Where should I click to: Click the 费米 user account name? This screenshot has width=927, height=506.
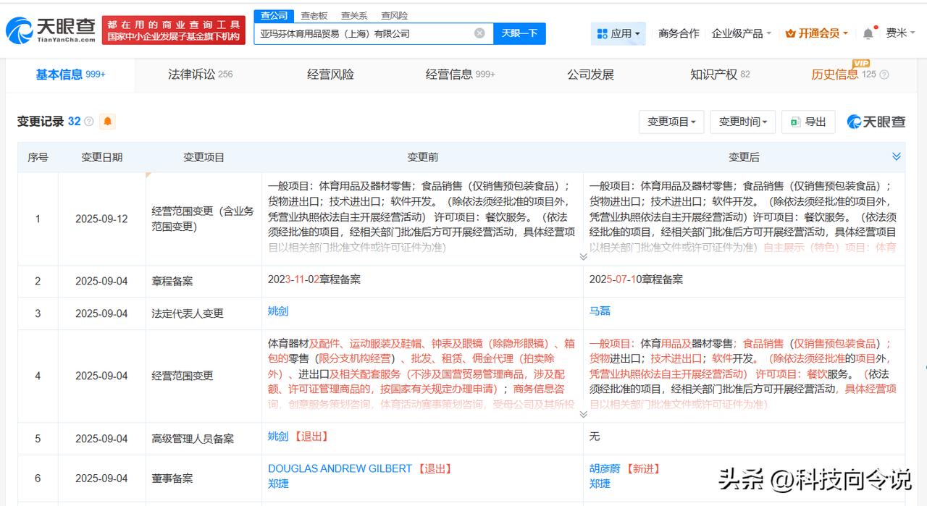click(x=897, y=33)
